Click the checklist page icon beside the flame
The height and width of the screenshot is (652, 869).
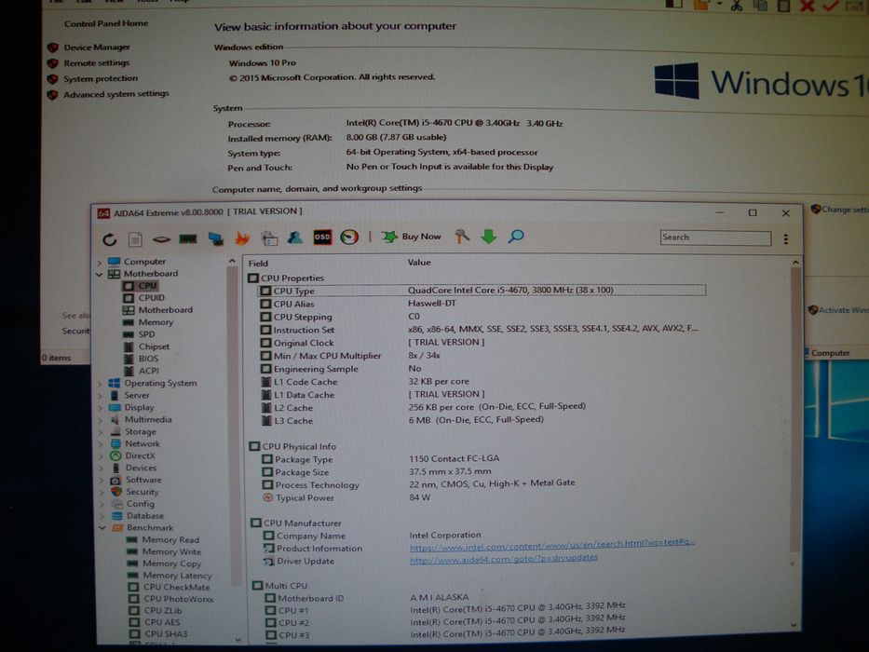[x=269, y=238]
